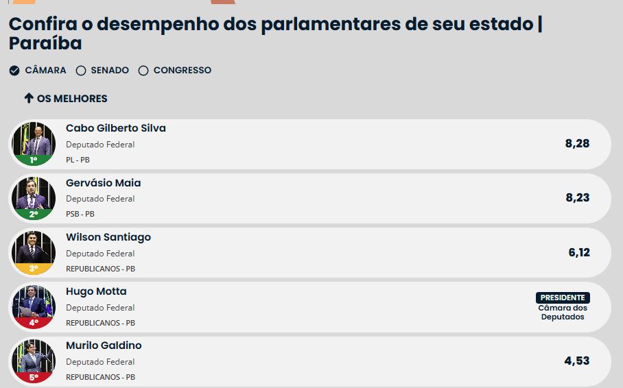
Task: Select the CONGRESSO radio option
Action: 143,71
